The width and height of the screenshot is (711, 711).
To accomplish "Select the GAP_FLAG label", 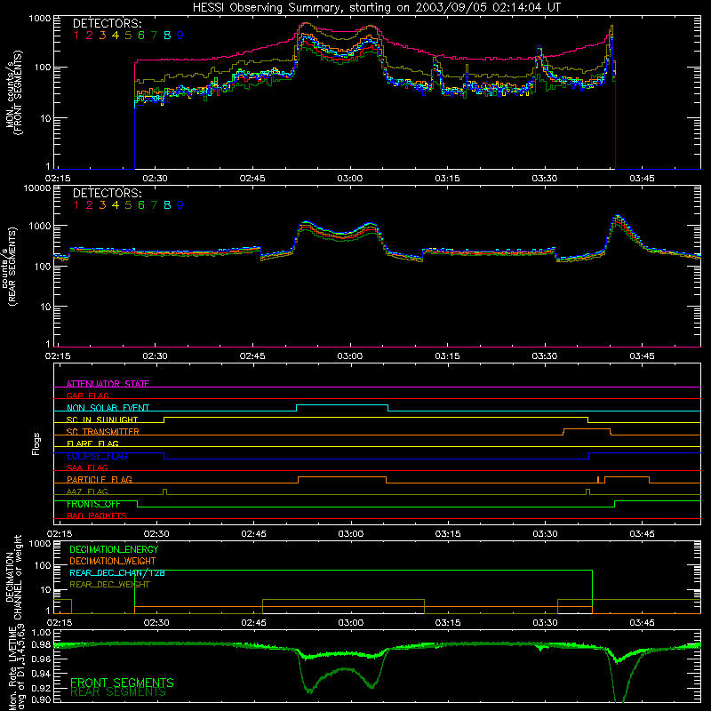I will click(x=87, y=395).
